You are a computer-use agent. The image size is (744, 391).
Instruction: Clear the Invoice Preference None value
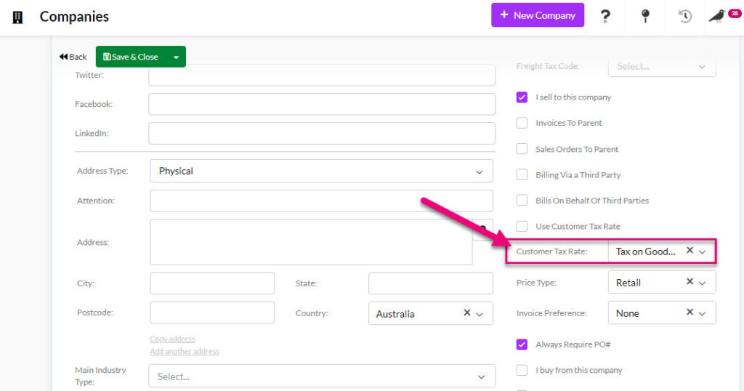690,313
